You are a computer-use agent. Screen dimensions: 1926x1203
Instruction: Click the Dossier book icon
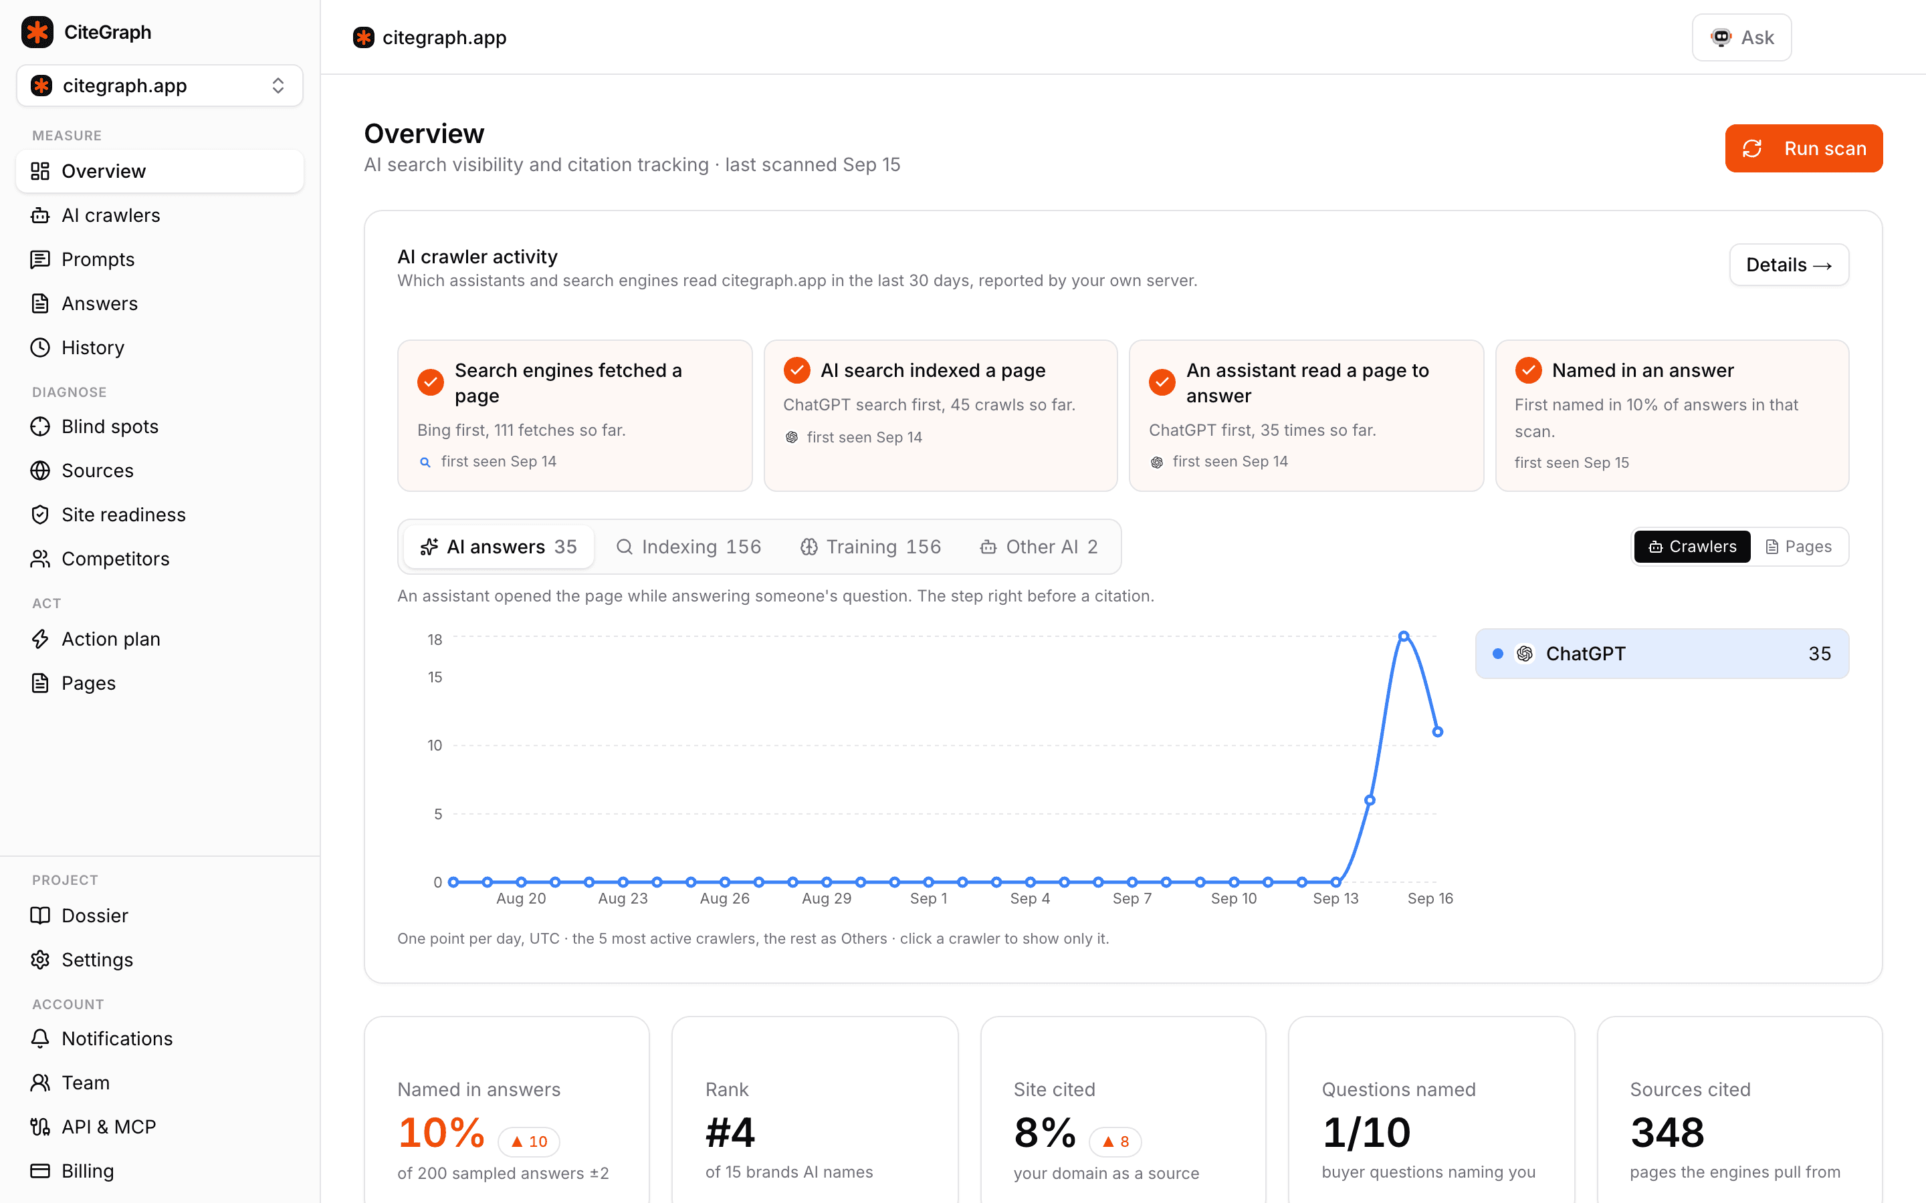pyautogui.click(x=40, y=916)
